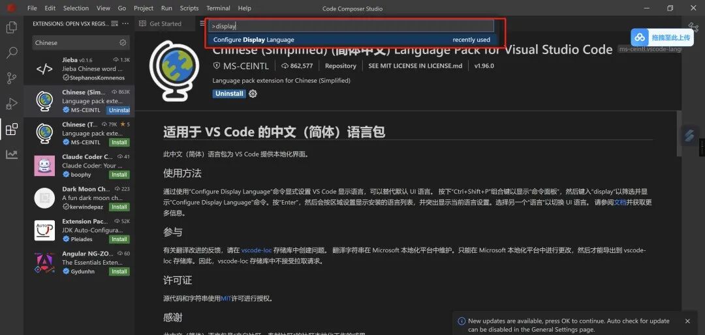
Task: Open the Extensions view in activity bar
Action: (11, 129)
